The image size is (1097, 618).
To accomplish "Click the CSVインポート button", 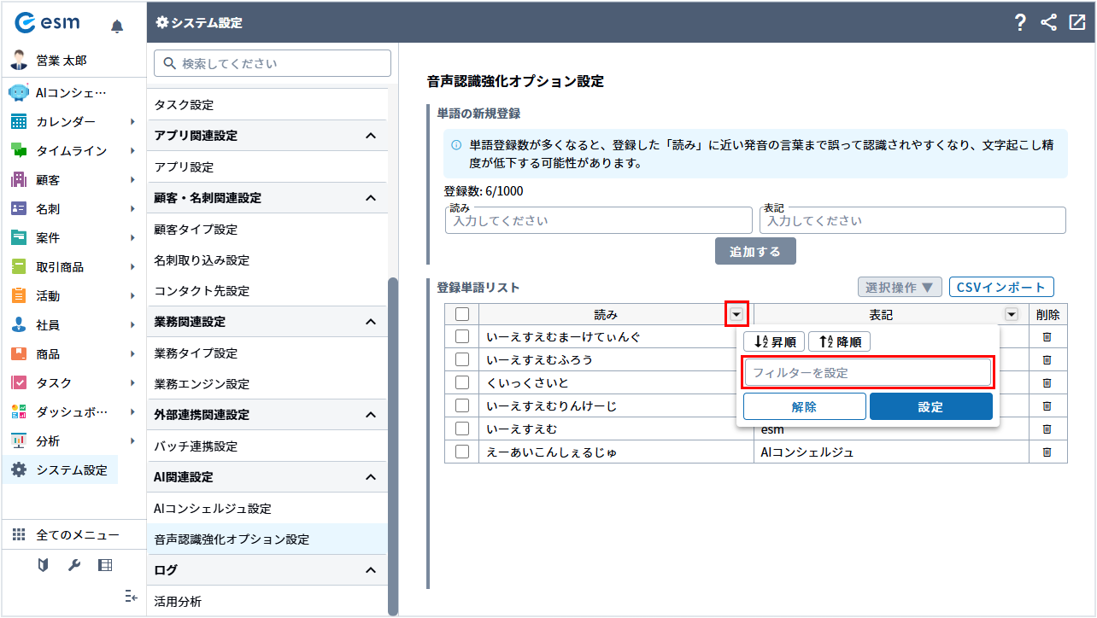I will [x=1001, y=287].
